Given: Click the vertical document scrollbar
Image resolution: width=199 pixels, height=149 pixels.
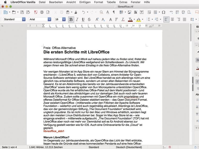Looking at the screenshot, I should click(x=191, y=32).
